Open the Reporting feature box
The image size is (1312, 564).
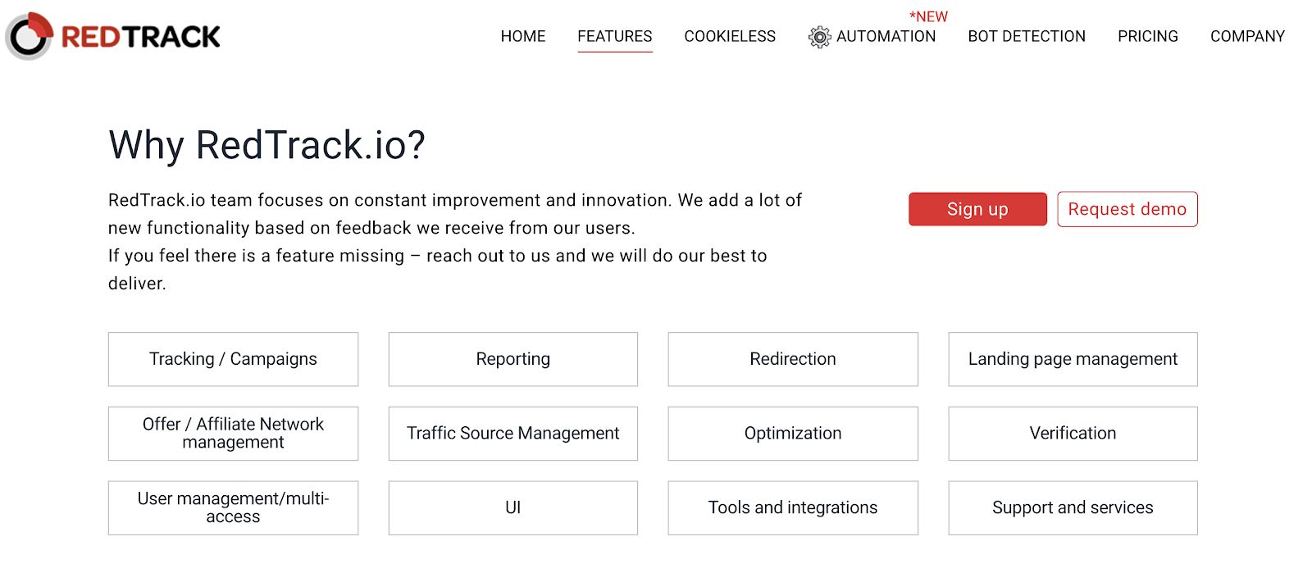click(x=513, y=359)
